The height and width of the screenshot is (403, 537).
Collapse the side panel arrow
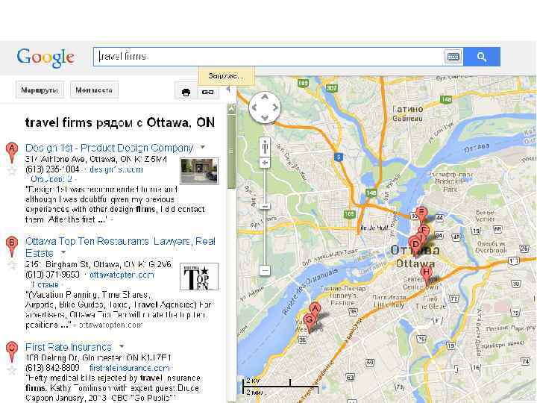(228, 89)
